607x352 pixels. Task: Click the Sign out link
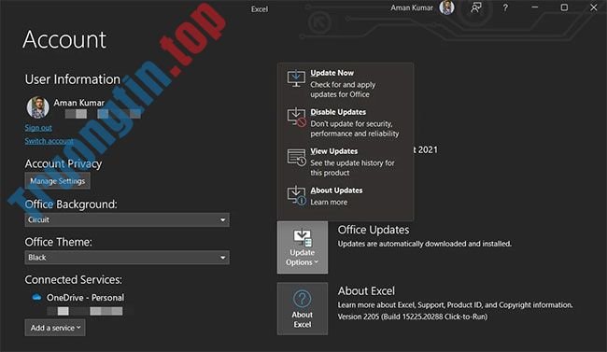[x=38, y=128]
